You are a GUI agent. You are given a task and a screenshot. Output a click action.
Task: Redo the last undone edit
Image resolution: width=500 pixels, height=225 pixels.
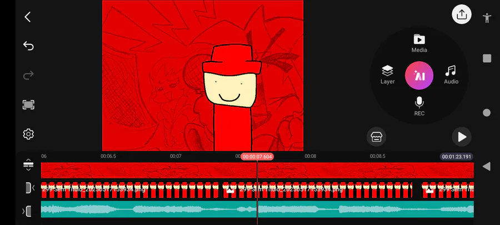[28, 76]
